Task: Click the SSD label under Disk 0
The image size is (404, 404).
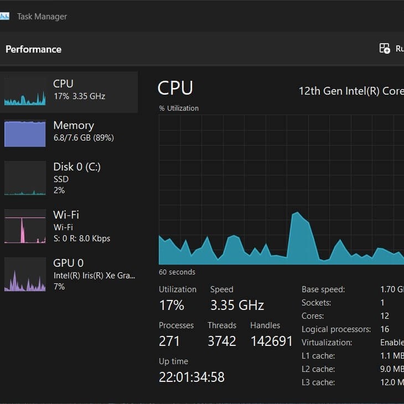Action: click(x=61, y=179)
